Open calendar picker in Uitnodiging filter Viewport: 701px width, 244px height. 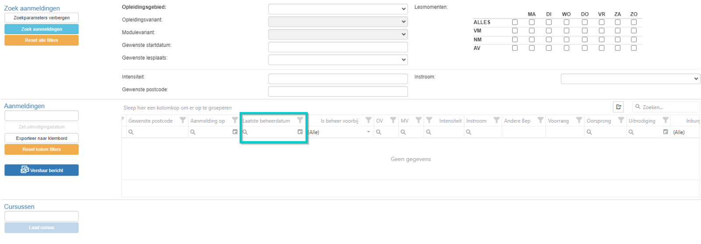coord(666,132)
